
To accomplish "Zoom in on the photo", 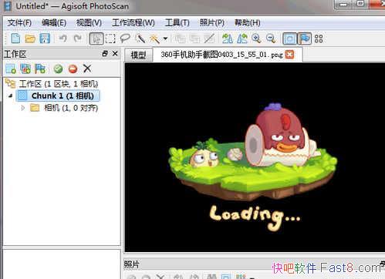I will [256, 39].
